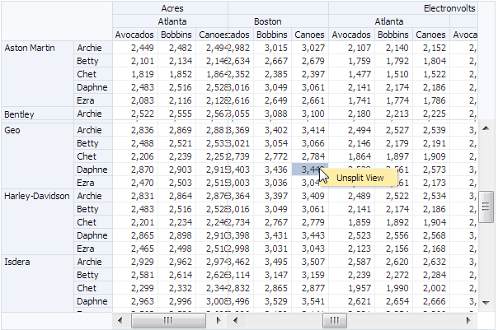Select Canoes header under Electronvolts Atlanta
498x330 pixels.
(x=431, y=35)
